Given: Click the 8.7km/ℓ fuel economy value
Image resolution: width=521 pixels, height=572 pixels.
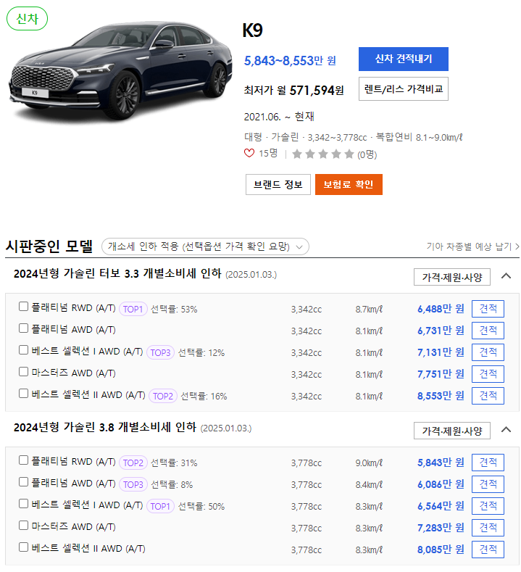Looking at the screenshot, I should pyautogui.click(x=369, y=310).
